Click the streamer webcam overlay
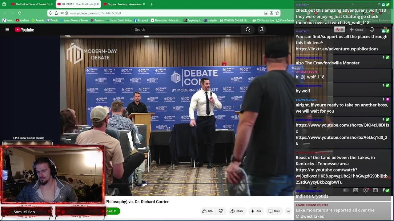 52,175
